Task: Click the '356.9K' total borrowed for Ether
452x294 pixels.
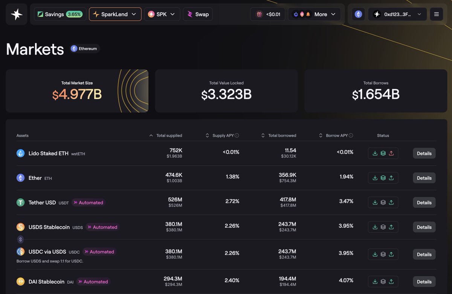Action: coord(287,175)
